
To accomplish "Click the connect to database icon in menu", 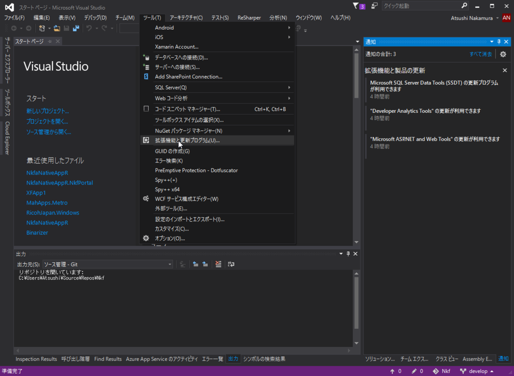I will 146,57.
